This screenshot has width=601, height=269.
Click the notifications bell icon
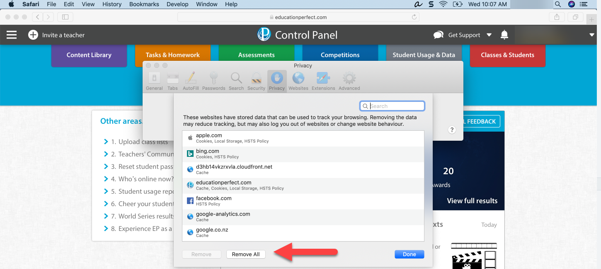tap(504, 35)
